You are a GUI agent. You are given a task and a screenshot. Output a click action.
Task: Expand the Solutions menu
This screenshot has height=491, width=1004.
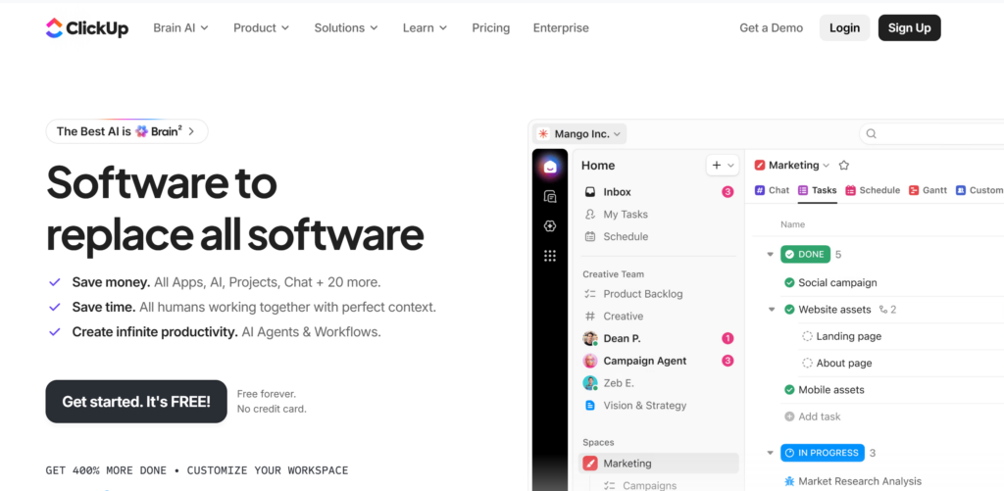pyautogui.click(x=346, y=28)
